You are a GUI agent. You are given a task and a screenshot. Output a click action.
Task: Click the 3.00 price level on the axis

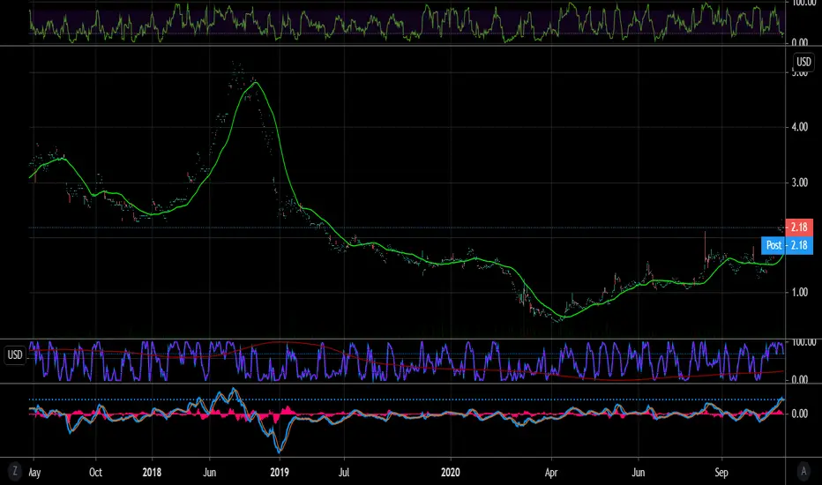(x=799, y=183)
